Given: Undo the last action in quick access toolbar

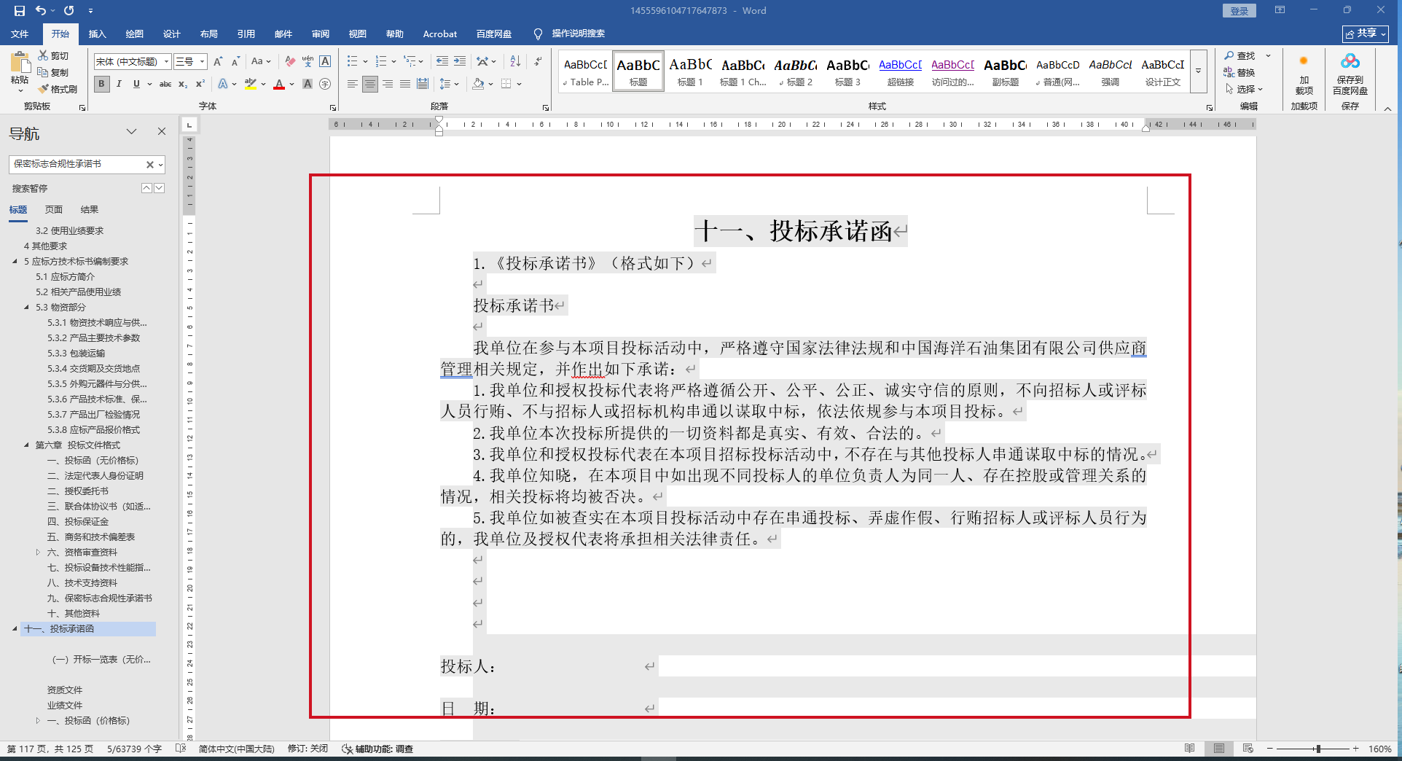Looking at the screenshot, I should tap(41, 11).
